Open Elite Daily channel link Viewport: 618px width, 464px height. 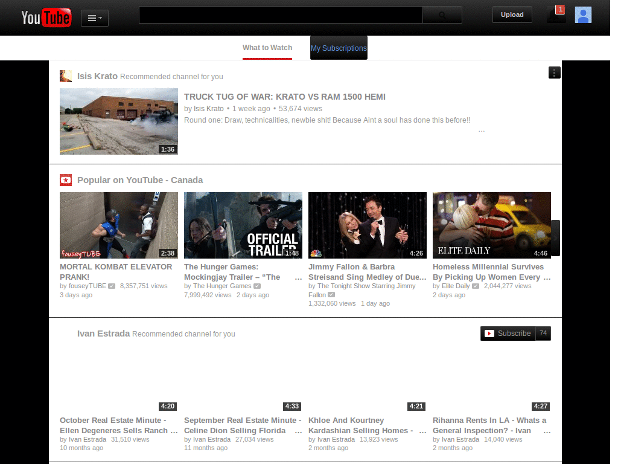click(456, 286)
